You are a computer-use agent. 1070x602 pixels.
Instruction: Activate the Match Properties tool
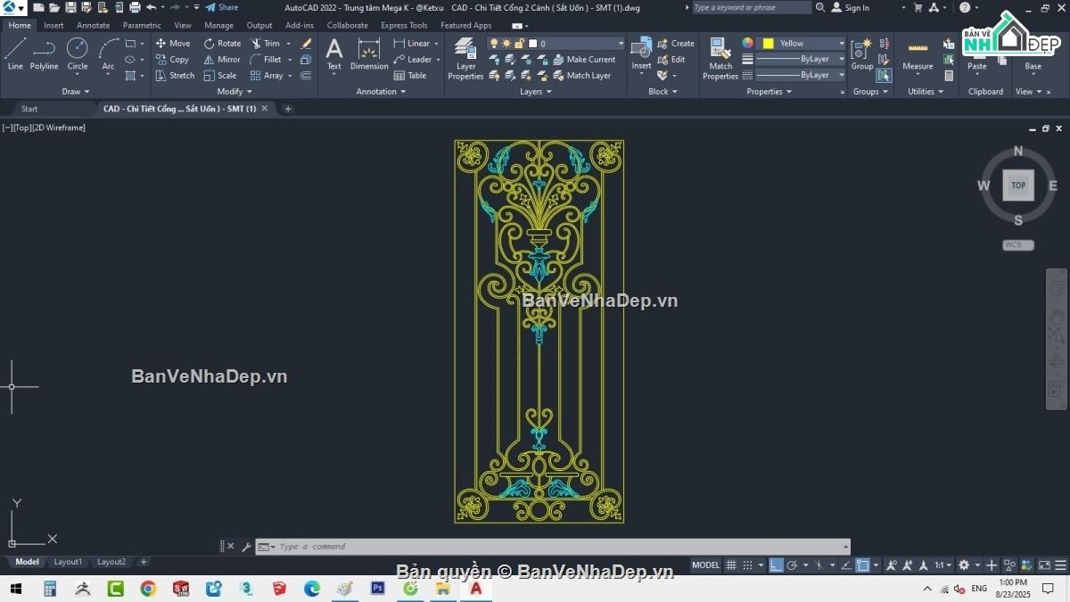click(x=719, y=55)
